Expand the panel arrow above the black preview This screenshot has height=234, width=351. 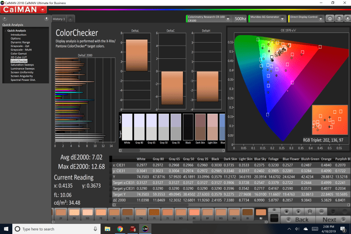[274, 210]
